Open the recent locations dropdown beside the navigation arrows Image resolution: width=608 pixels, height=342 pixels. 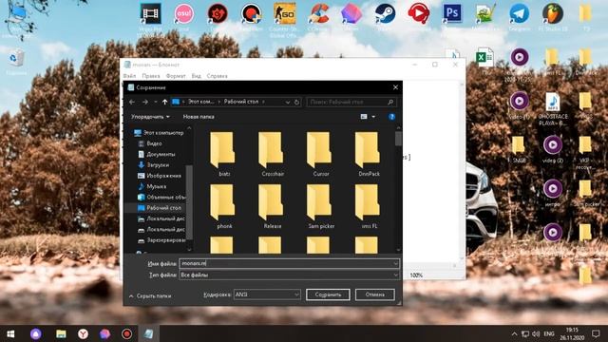(156, 102)
